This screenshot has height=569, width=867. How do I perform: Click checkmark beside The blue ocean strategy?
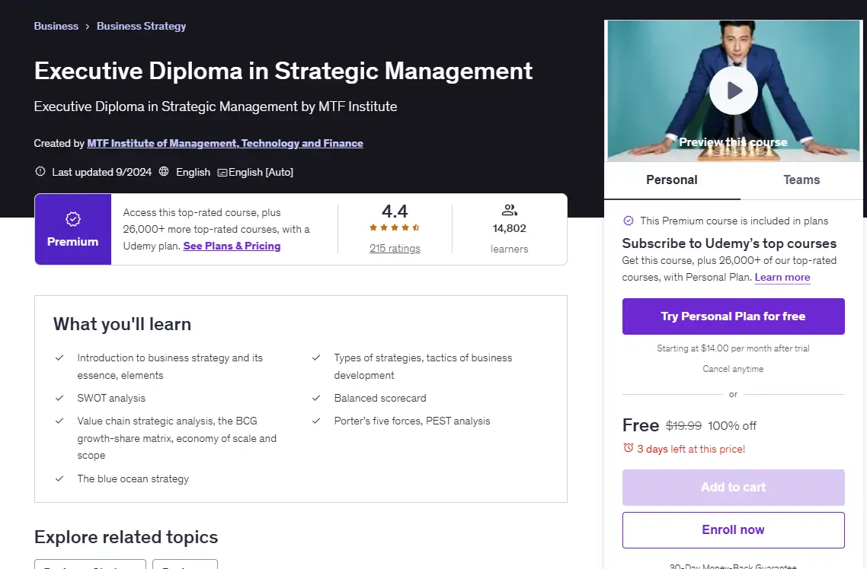pyautogui.click(x=59, y=478)
